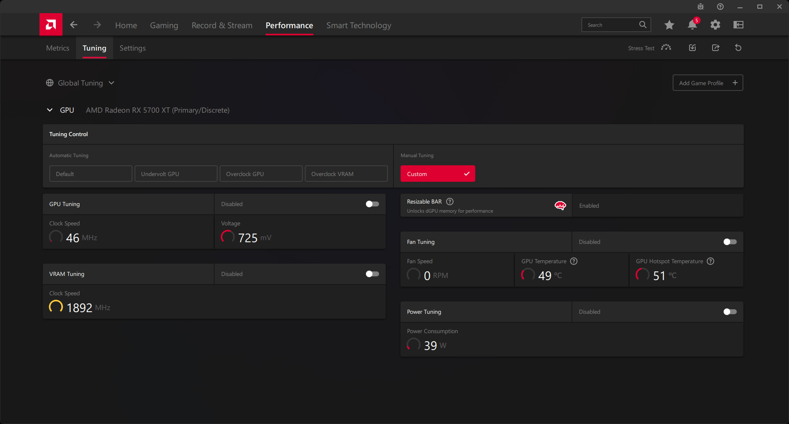Click the AMD logo icon
Screen dimensions: 789x424
[x=51, y=25]
